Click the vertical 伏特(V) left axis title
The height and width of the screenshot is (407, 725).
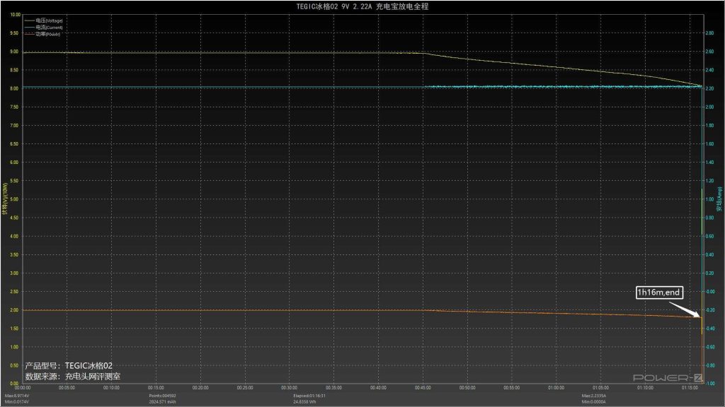click(5, 199)
